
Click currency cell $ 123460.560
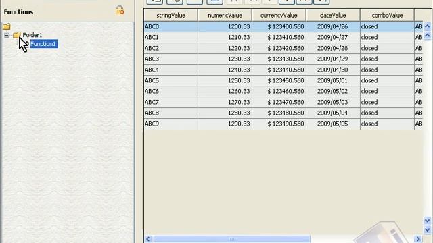click(x=279, y=92)
